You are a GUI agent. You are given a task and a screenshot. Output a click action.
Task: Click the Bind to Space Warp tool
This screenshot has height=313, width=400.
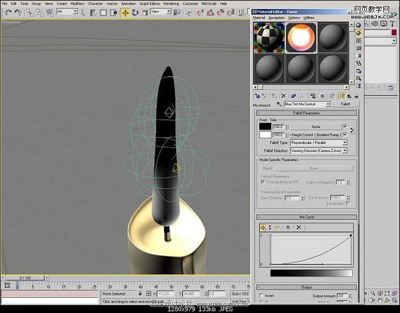tap(50, 13)
